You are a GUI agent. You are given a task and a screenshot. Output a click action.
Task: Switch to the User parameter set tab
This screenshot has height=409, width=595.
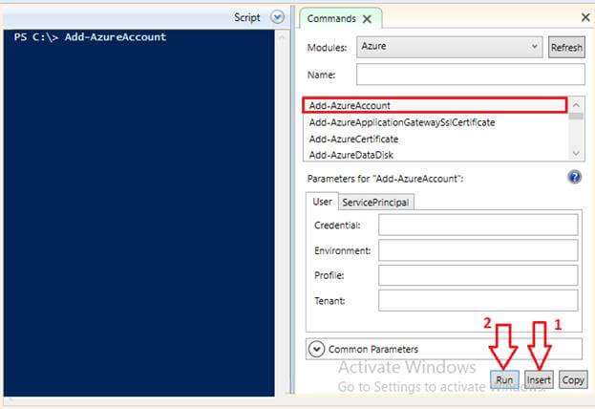tap(322, 202)
